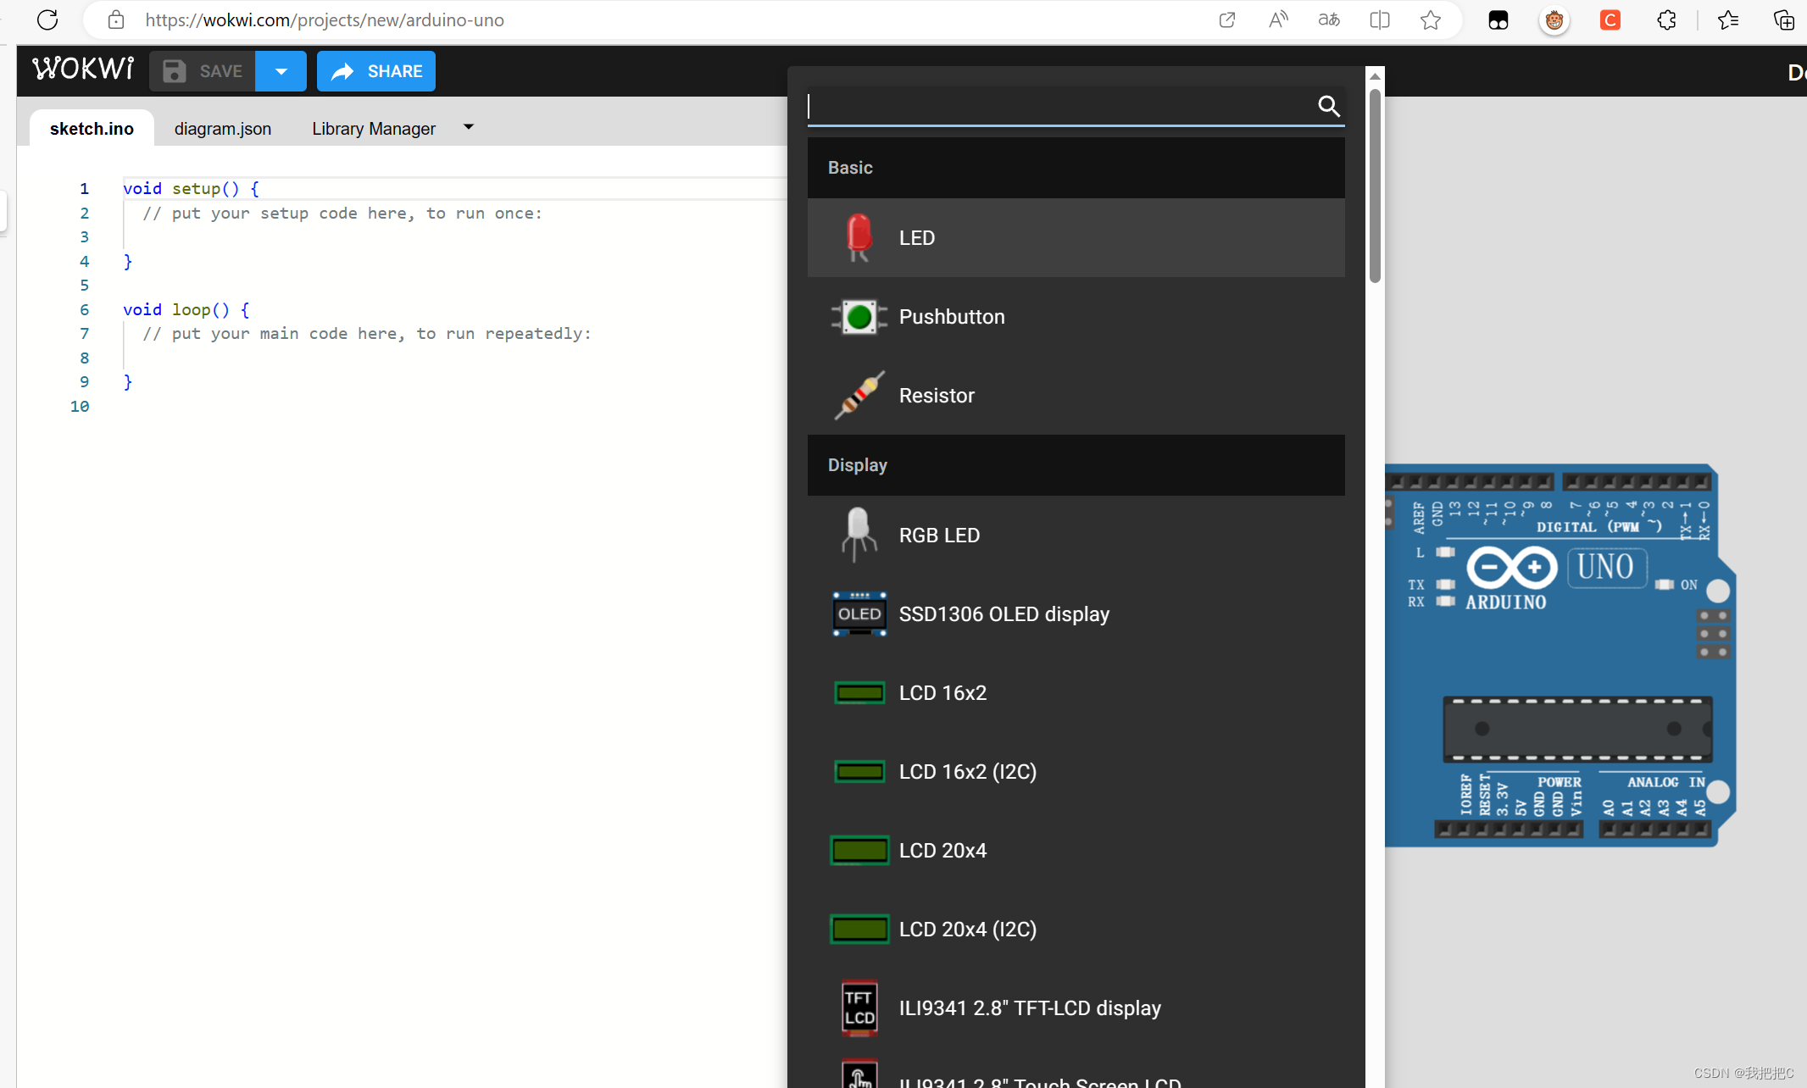Choose the Pushbutton part icon
The width and height of the screenshot is (1807, 1088).
[859, 317]
